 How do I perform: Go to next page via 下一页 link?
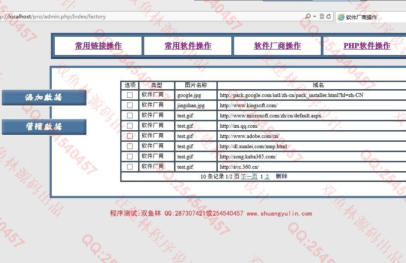[249, 176]
